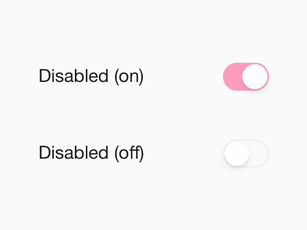Click the white knob on the off switch
The height and width of the screenshot is (230, 307).
237,154
